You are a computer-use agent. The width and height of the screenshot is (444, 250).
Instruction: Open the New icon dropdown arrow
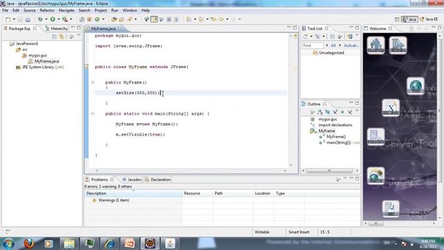point(14,19)
